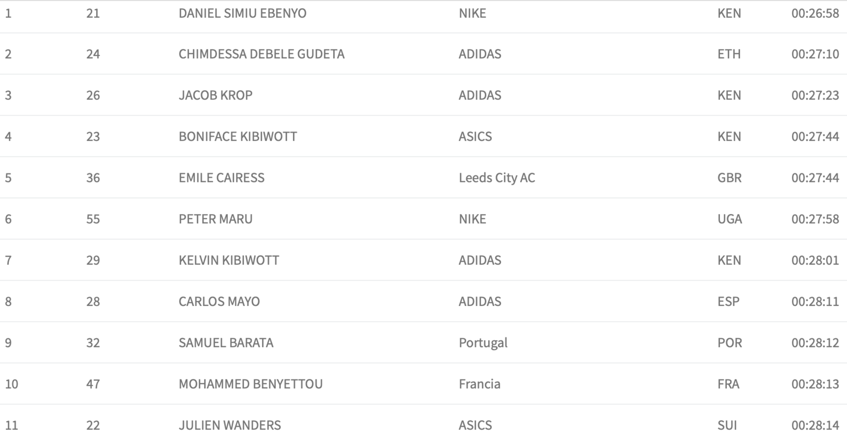Image resolution: width=847 pixels, height=442 pixels.
Task: Click the SUI country code
Action: pos(727,425)
